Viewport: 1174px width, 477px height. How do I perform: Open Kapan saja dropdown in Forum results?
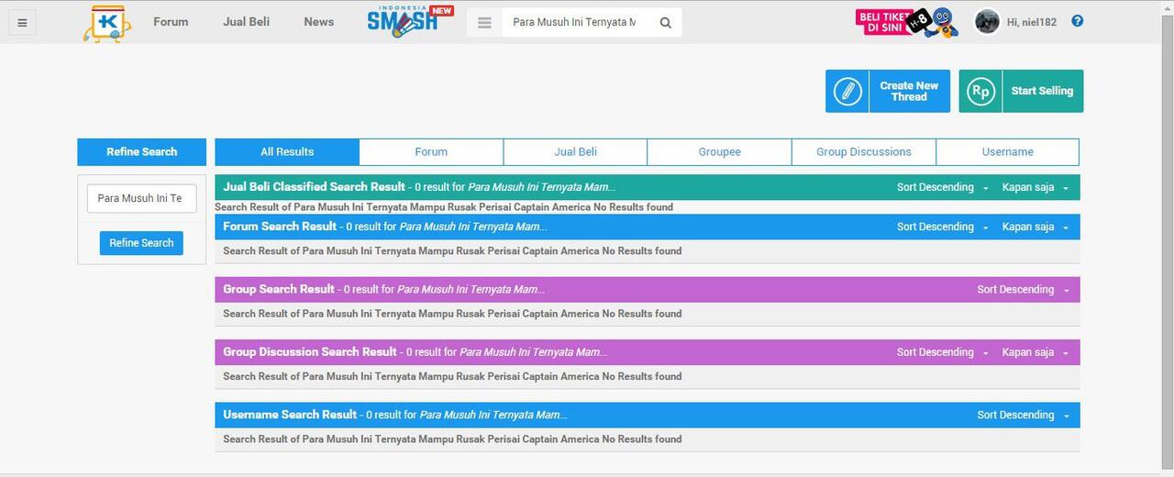tap(1035, 227)
